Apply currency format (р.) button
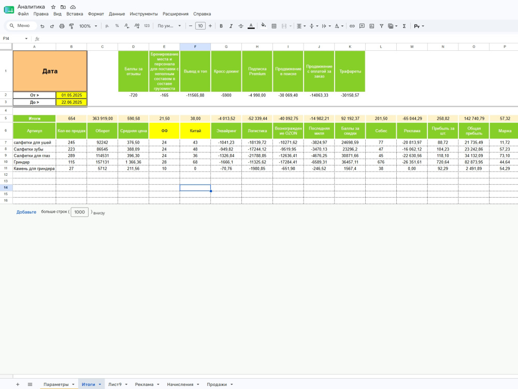This screenshot has width=518, height=389. click(x=107, y=26)
